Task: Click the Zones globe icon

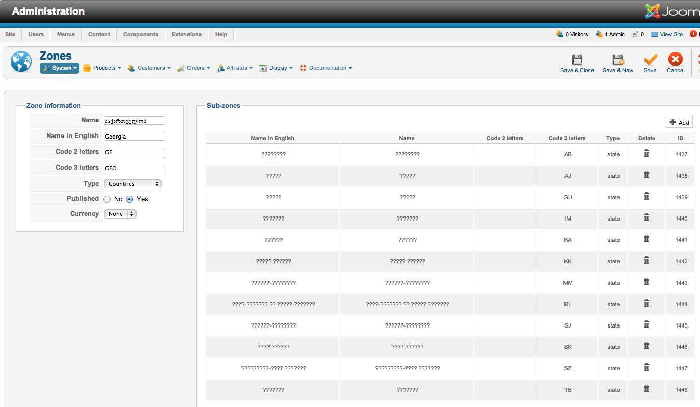Action: coord(21,62)
